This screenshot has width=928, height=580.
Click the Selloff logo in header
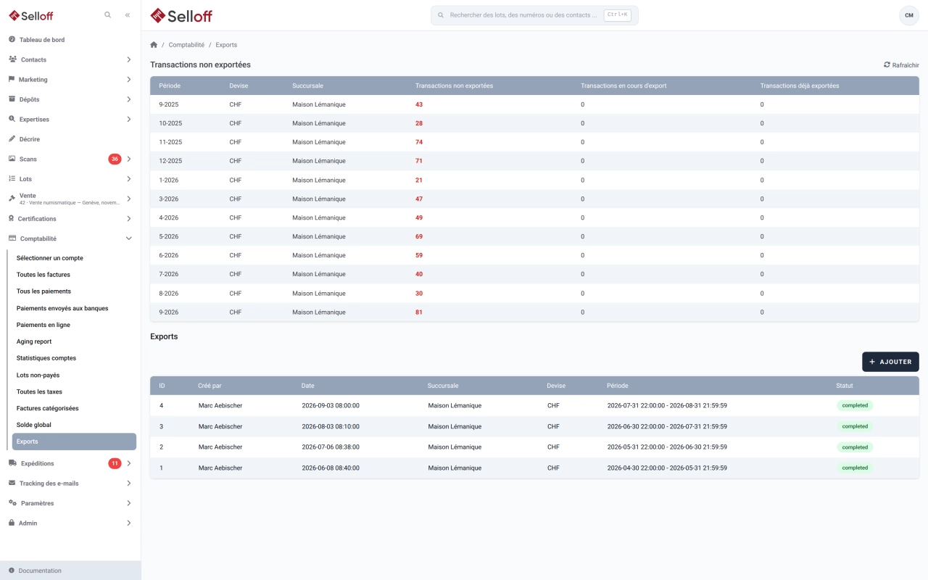[181, 15]
